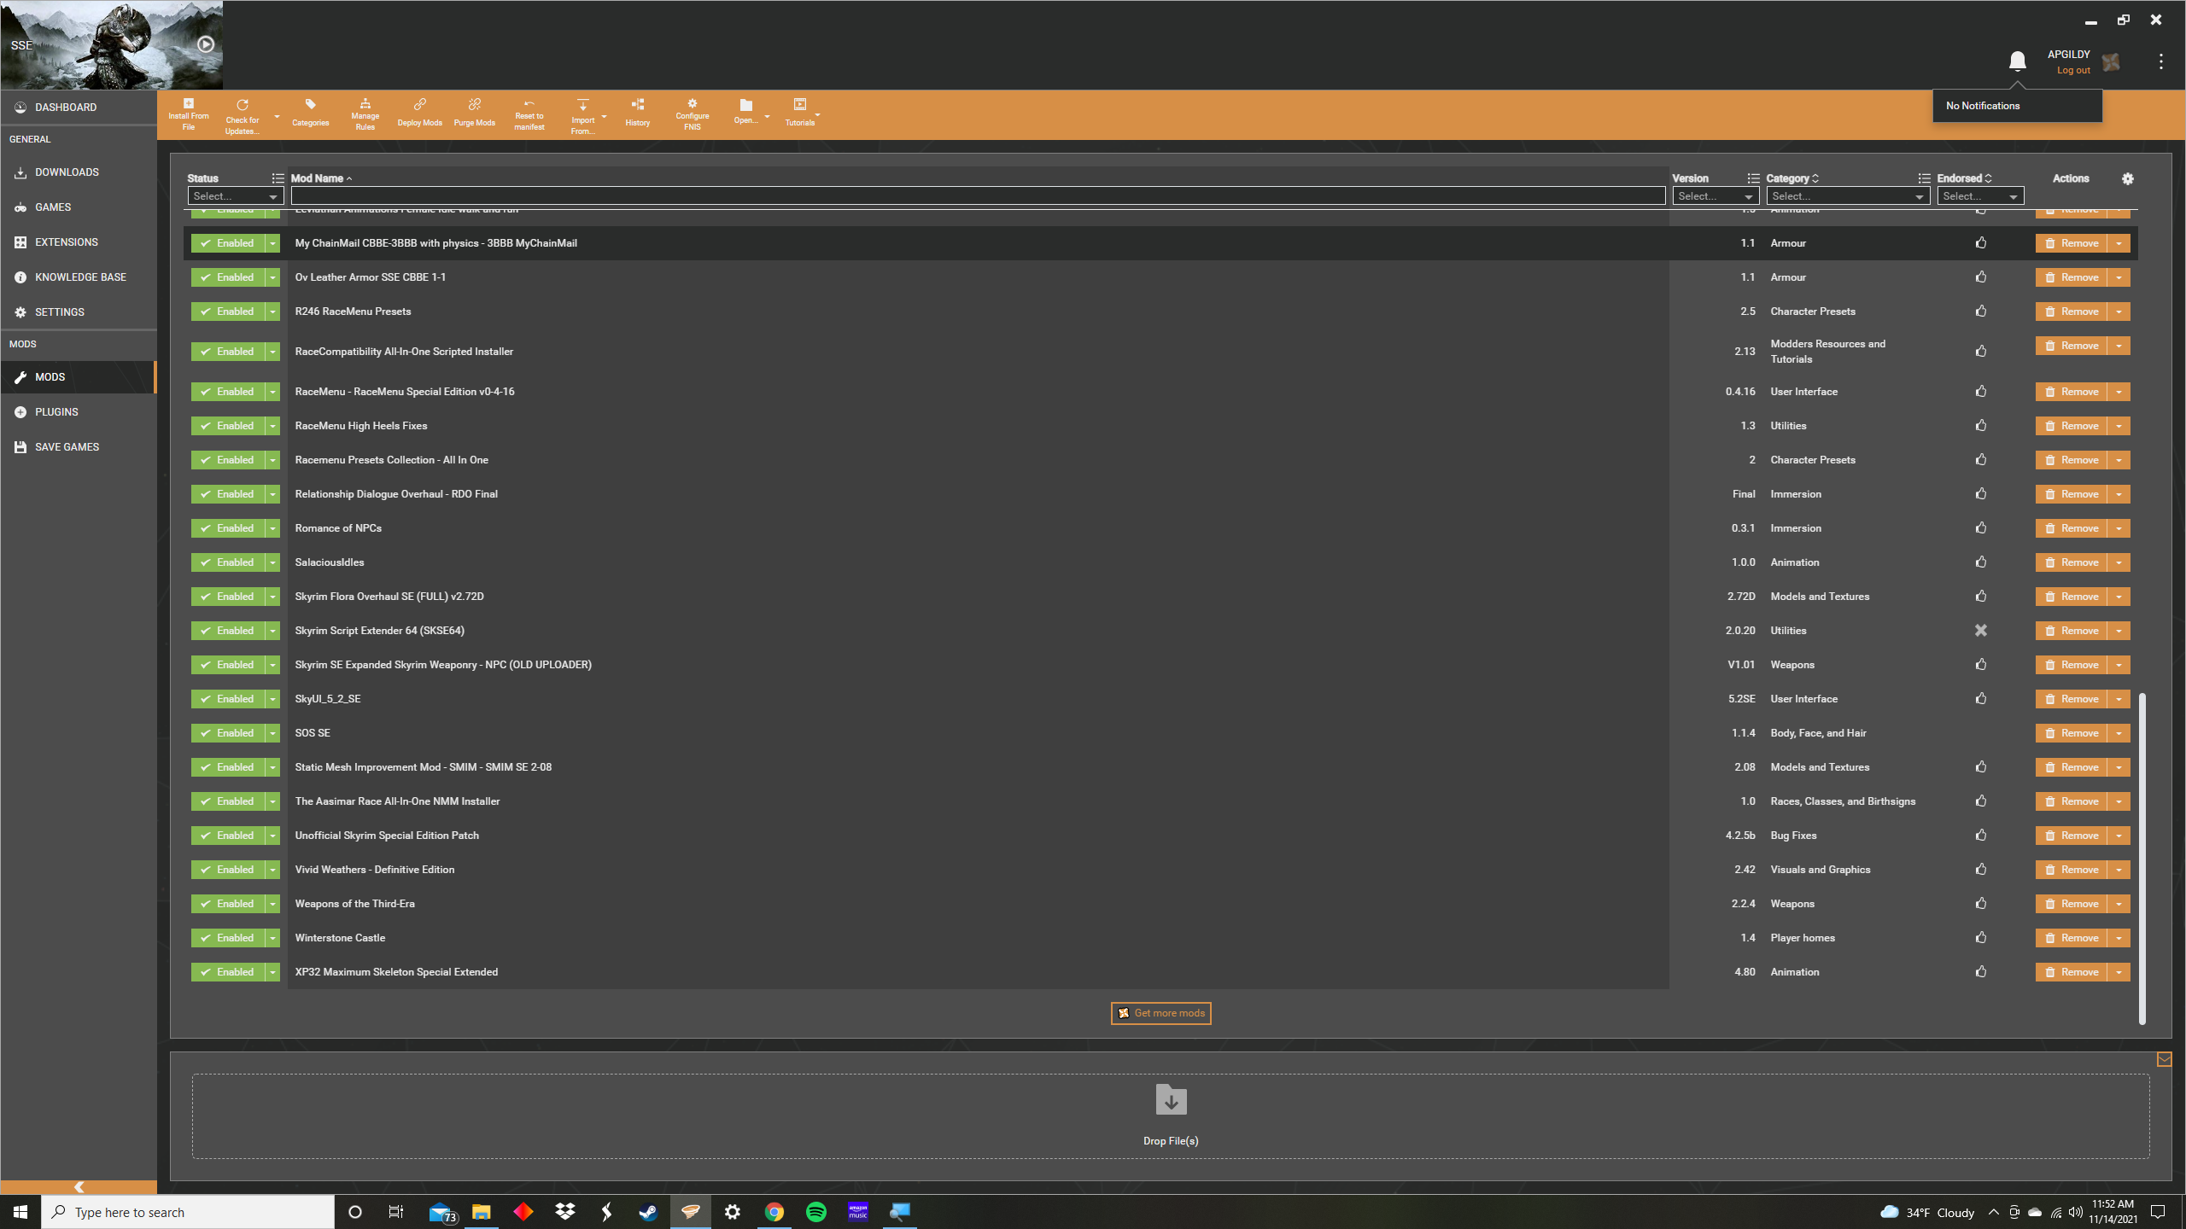Click abstained X icon for SKSE64
Image resolution: width=2186 pixels, height=1229 pixels.
[x=1980, y=630]
